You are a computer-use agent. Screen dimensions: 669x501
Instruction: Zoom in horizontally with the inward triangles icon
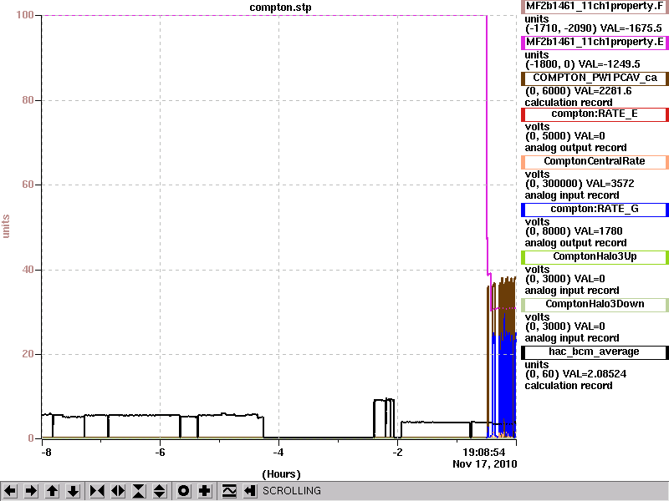coord(97,491)
